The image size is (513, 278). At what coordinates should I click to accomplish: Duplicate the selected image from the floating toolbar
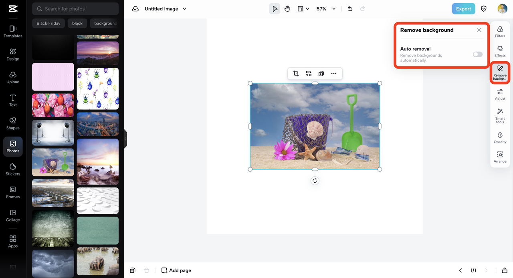[321, 73]
